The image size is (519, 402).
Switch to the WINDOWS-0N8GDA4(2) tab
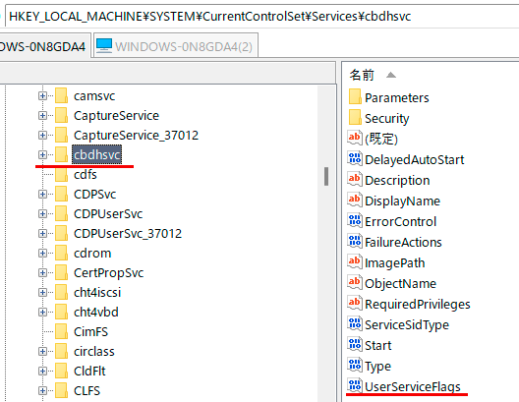pos(176,45)
